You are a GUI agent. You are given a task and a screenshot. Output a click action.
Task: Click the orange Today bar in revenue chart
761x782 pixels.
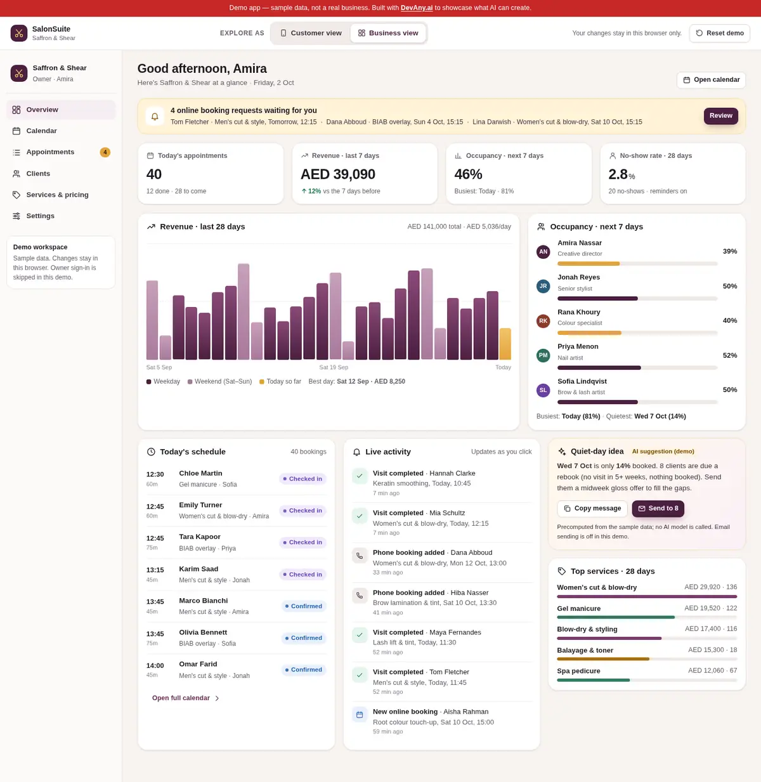click(505, 344)
